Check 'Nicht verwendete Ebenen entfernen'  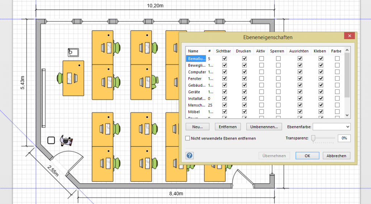[x=188, y=138]
